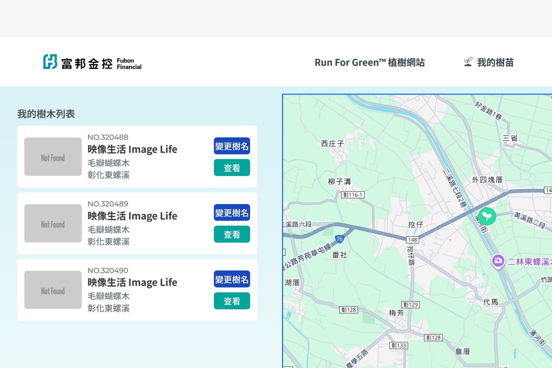This screenshot has height=368, width=552.
Task: Click tree name 映像生活 Image Life in NO.320488 card
Action: (x=132, y=149)
